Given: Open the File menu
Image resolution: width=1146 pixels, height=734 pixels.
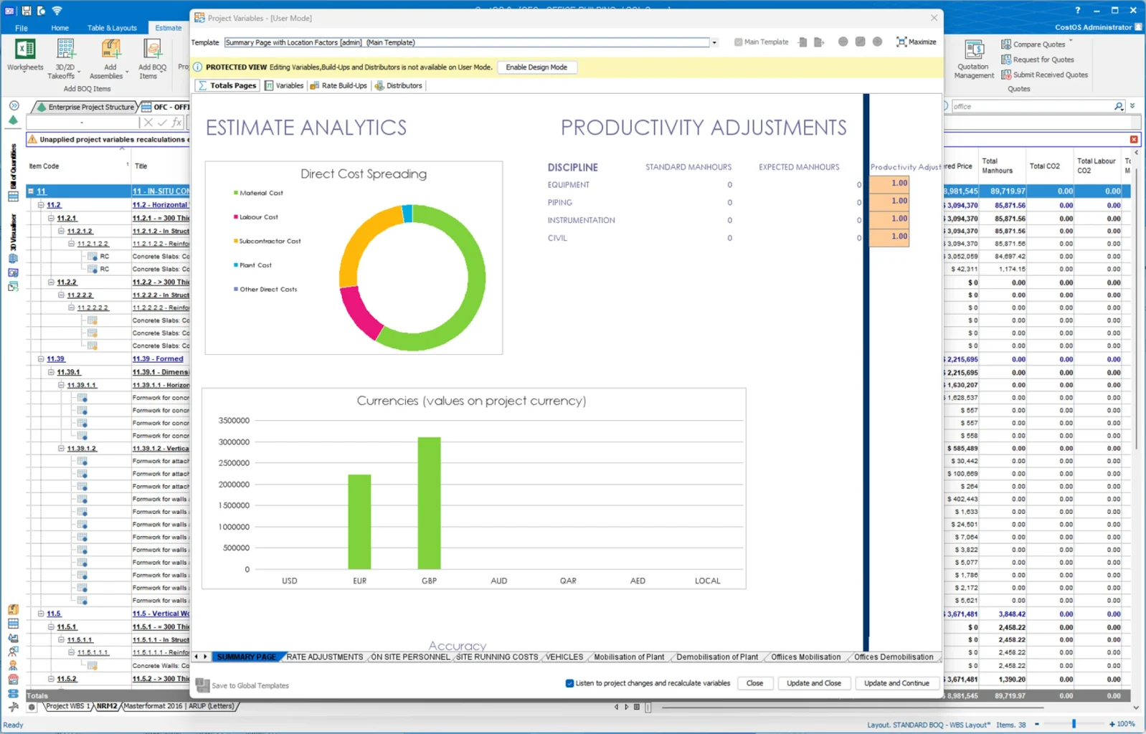Looking at the screenshot, I should pyautogui.click(x=22, y=28).
